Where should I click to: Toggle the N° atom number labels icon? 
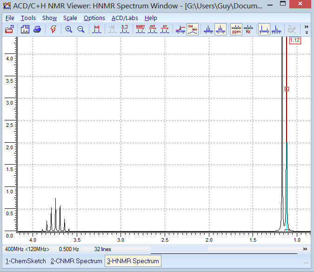pos(165,29)
